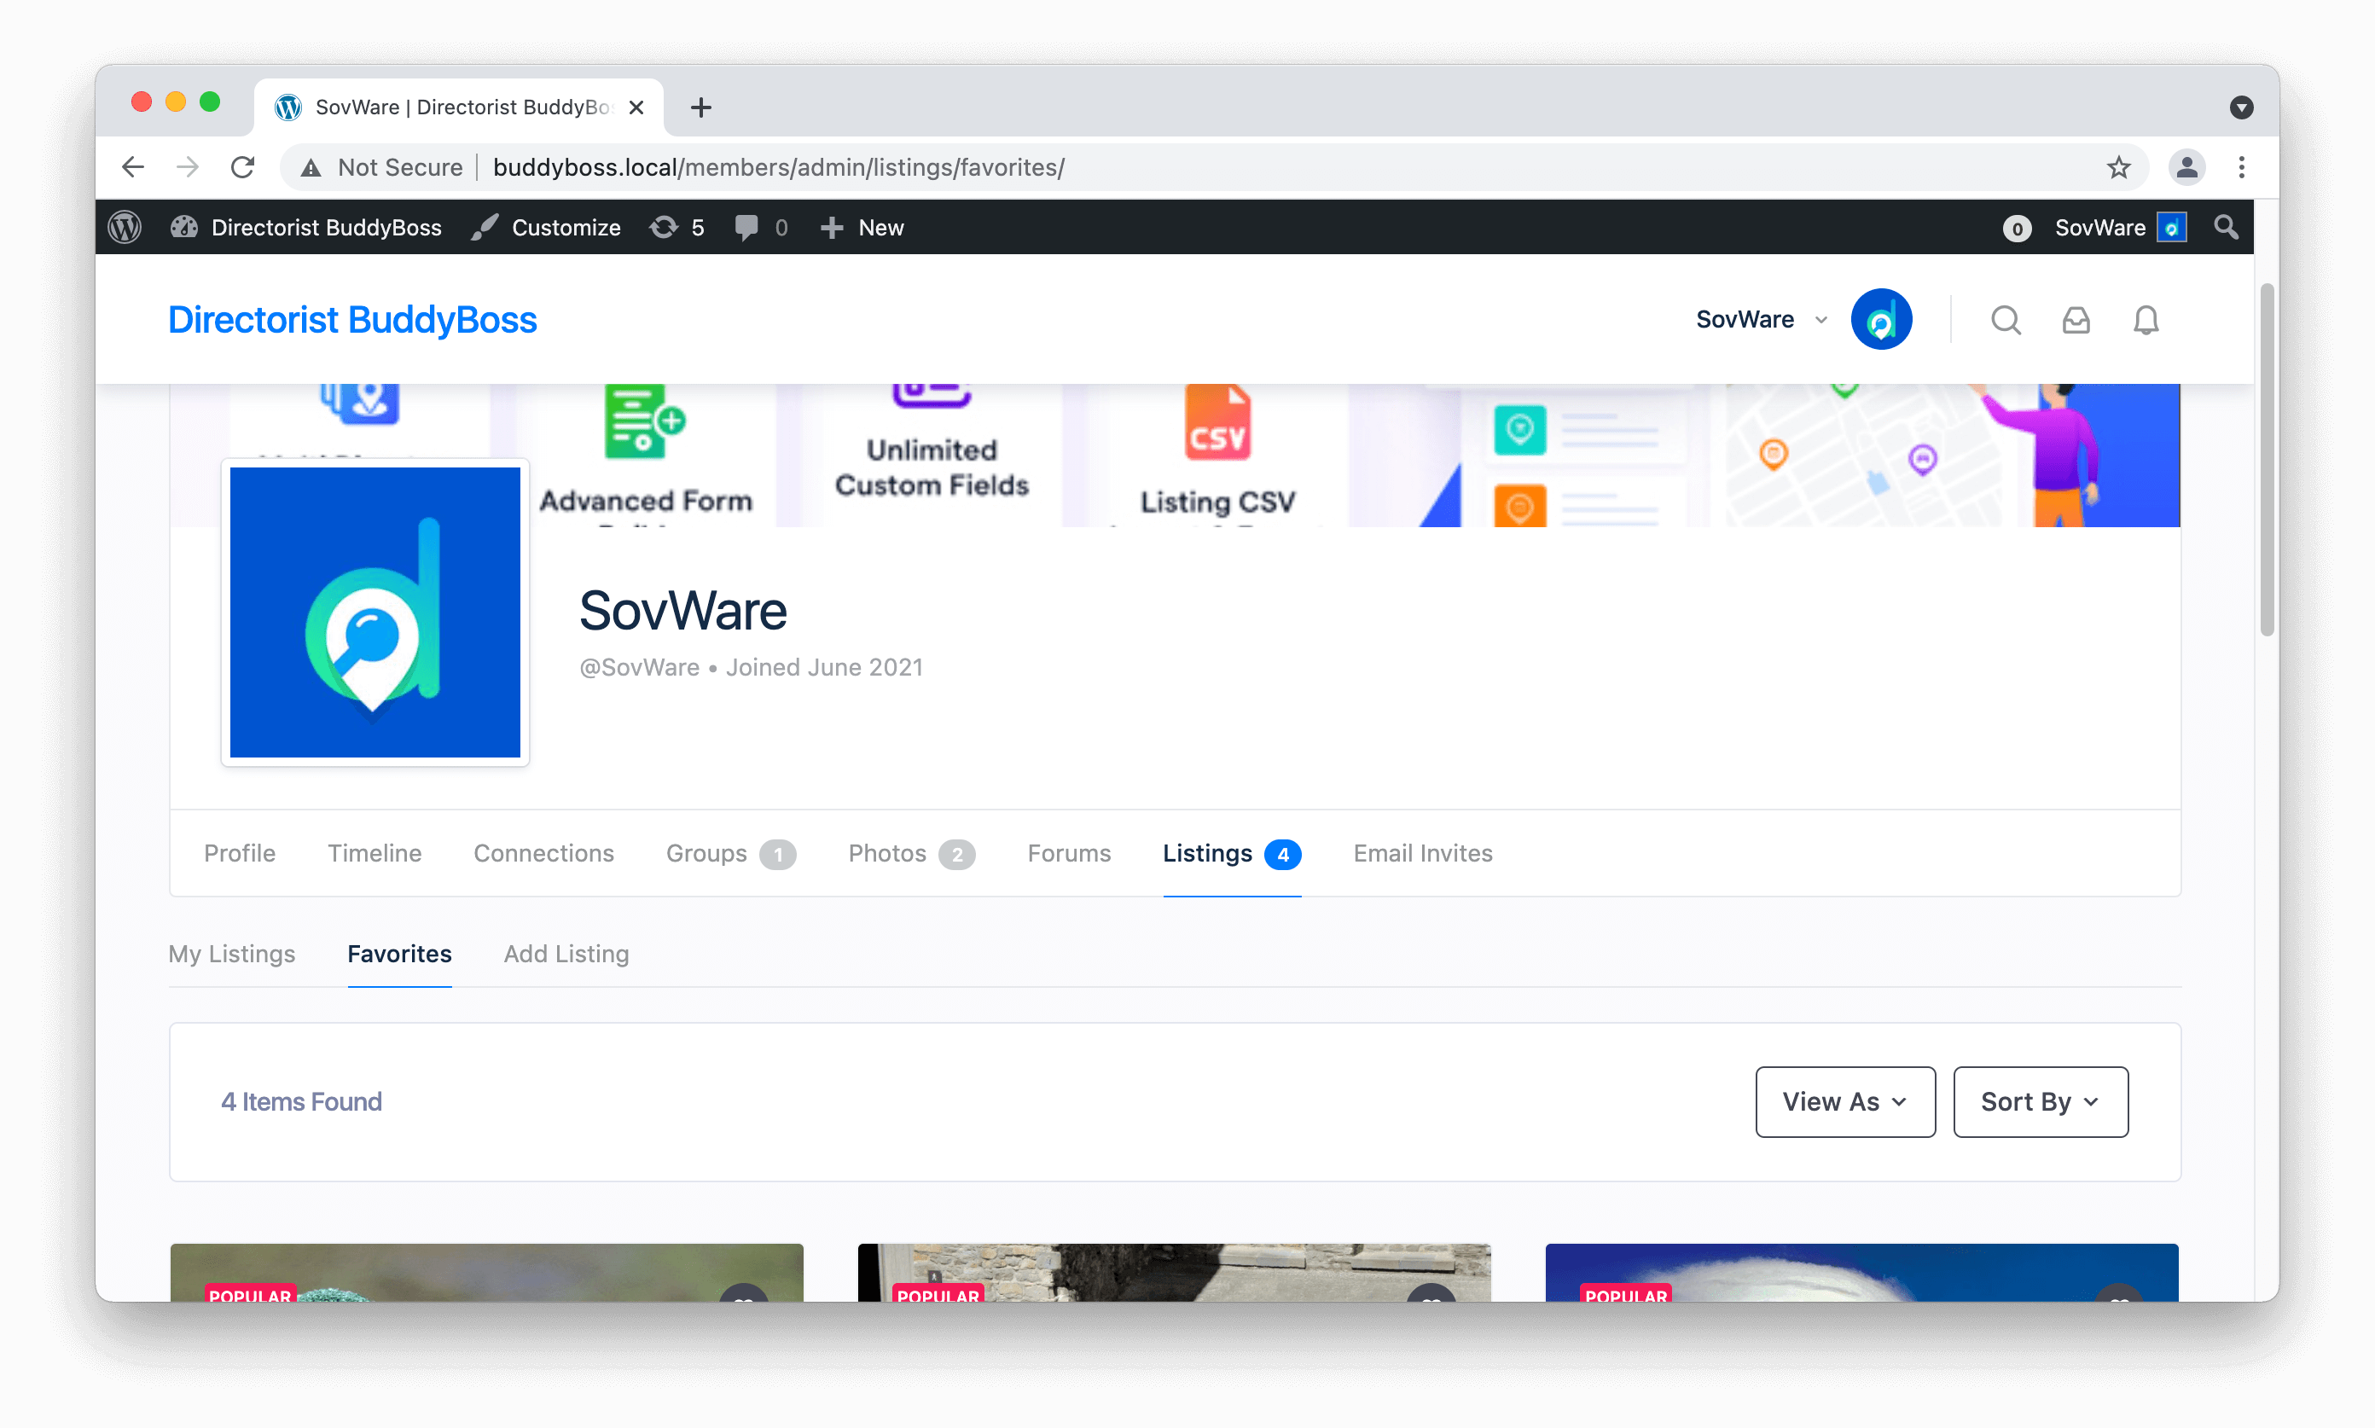Viewport: 2375px width, 1428px height.
Task: Open the Sort By dropdown
Action: (x=2039, y=1102)
